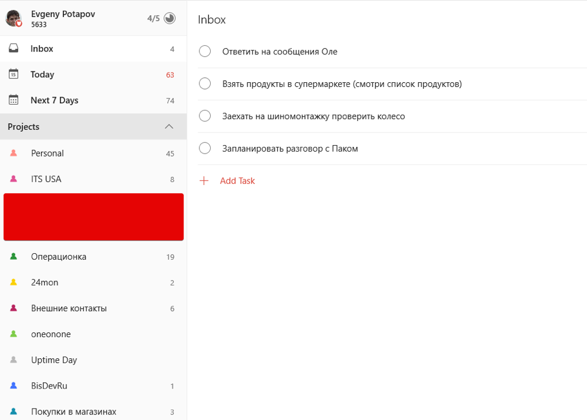
Task: Click the 4/5 daily goal counter
Action: click(x=153, y=18)
